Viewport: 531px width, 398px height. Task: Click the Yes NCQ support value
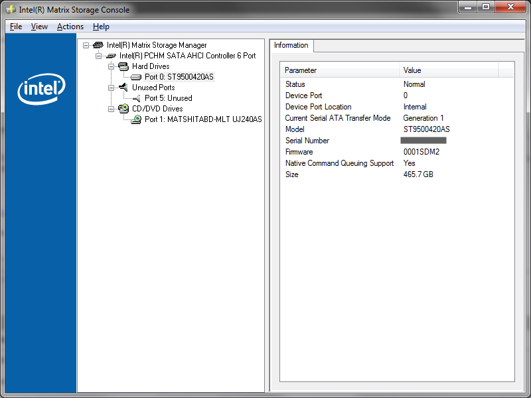pyautogui.click(x=409, y=163)
